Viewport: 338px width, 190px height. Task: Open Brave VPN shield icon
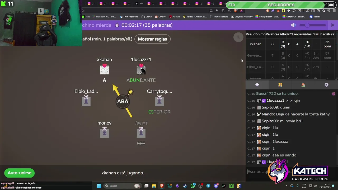pyautogui.click(x=329, y=11)
